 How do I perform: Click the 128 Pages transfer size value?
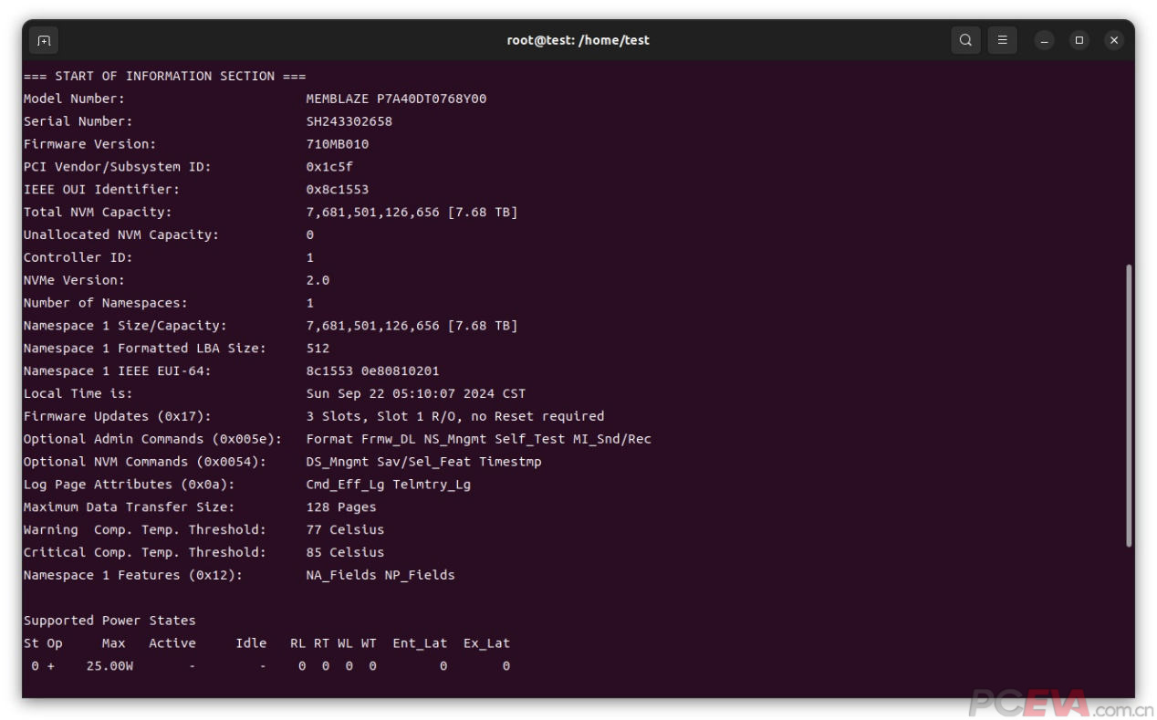(341, 507)
